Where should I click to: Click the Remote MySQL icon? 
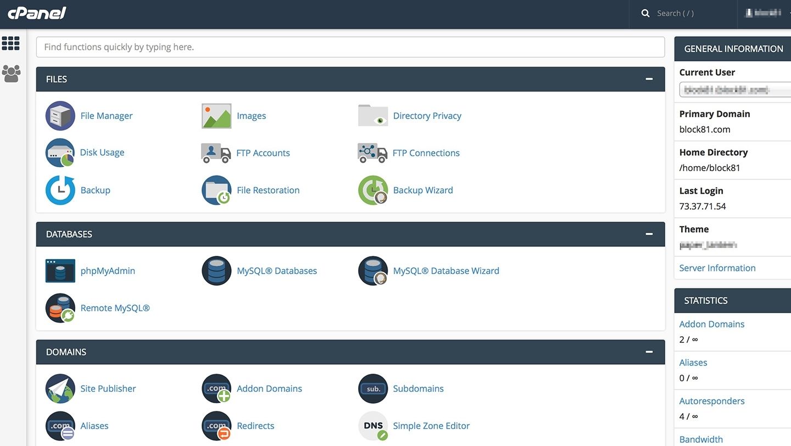click(60, 308)
